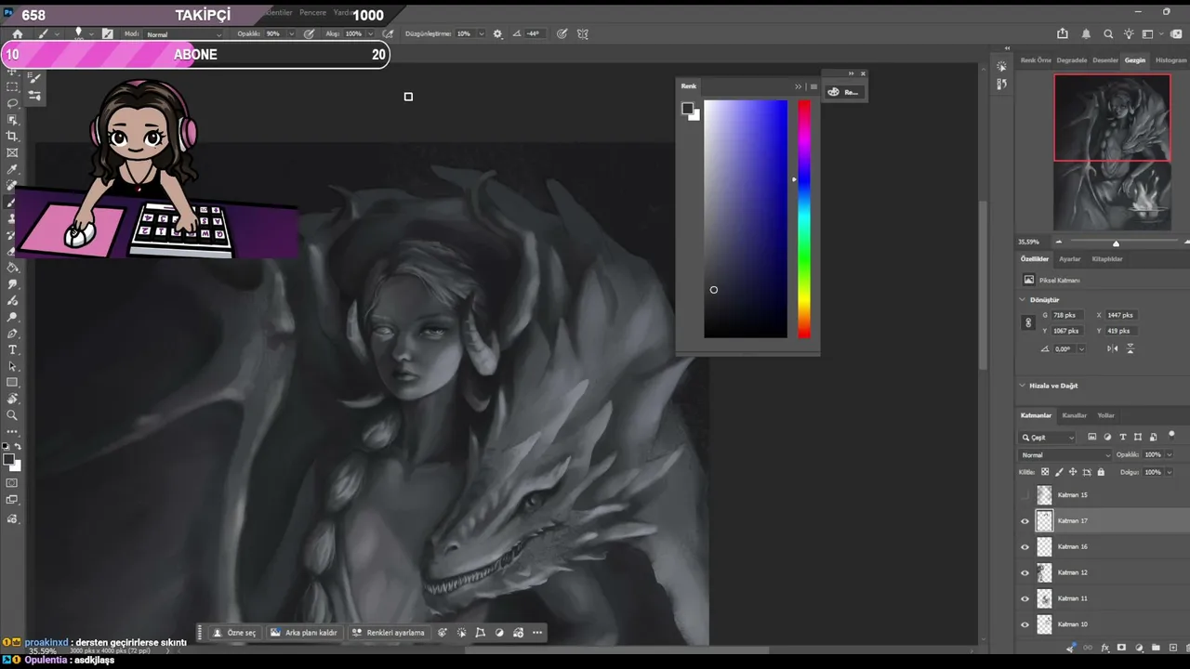This screenshot has width=1190, height=669.
Task: Select the Crop tool
Action: pos(12,137)
